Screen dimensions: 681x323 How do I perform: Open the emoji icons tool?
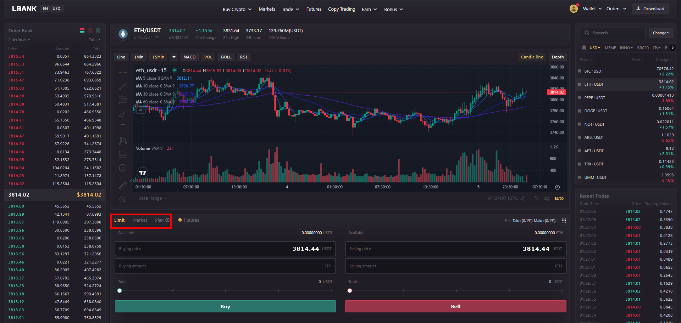tap(123, 168)
